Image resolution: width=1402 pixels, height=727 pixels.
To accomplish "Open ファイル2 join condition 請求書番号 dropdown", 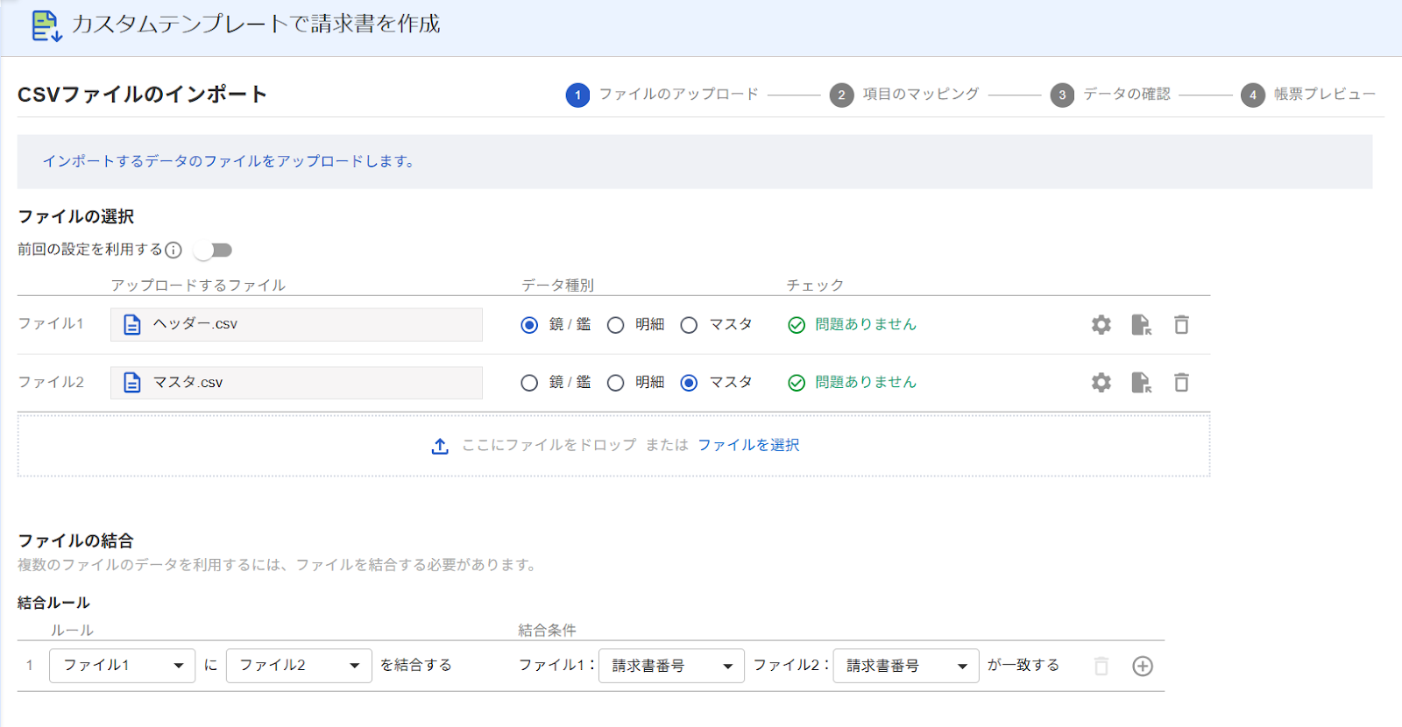I will tap(906, 666).
